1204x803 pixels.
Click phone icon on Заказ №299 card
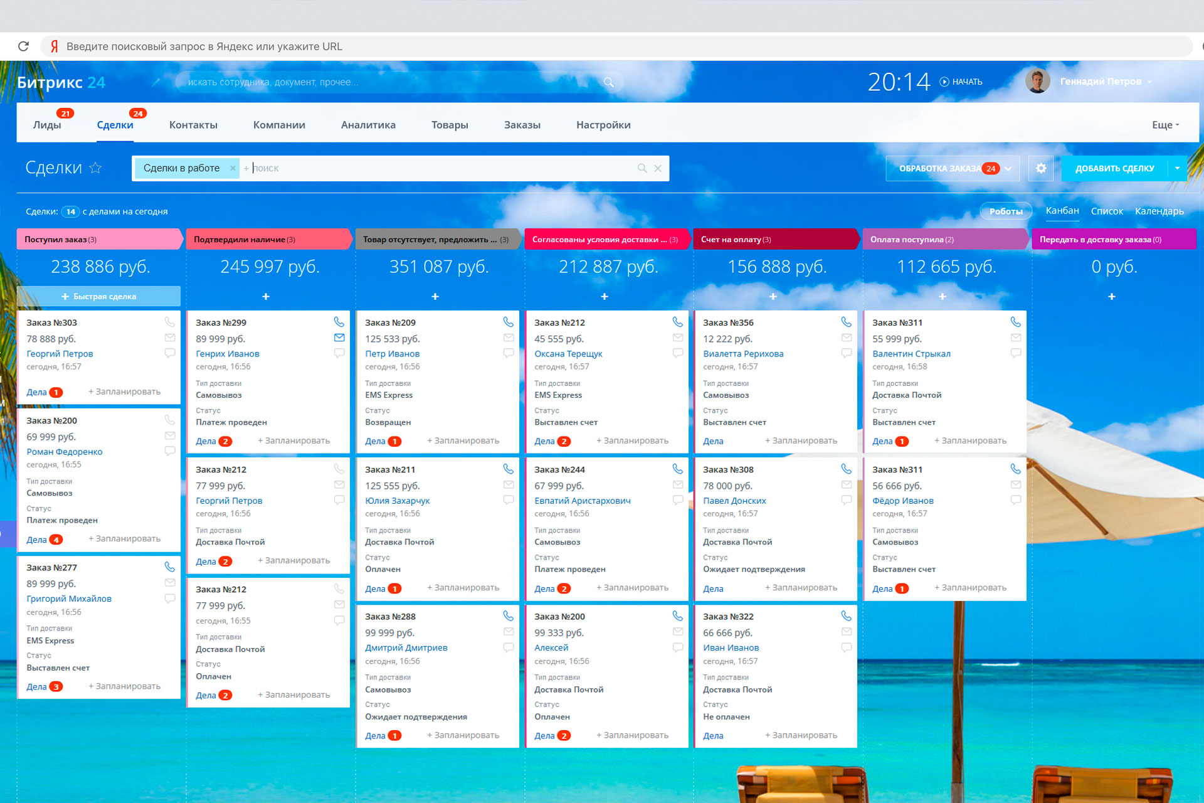click(x=339, y=322)
